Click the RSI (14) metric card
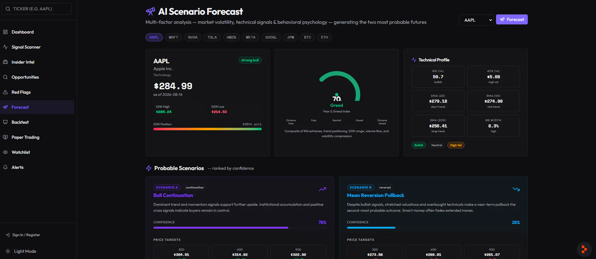 tap(438, 76)
